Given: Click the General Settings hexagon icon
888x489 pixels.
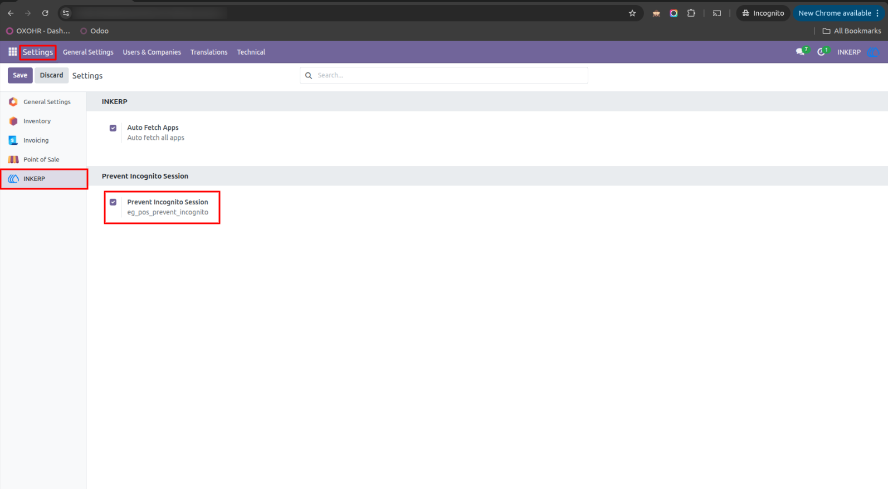Looking at the screenshot, I should (x=13, y=102).
